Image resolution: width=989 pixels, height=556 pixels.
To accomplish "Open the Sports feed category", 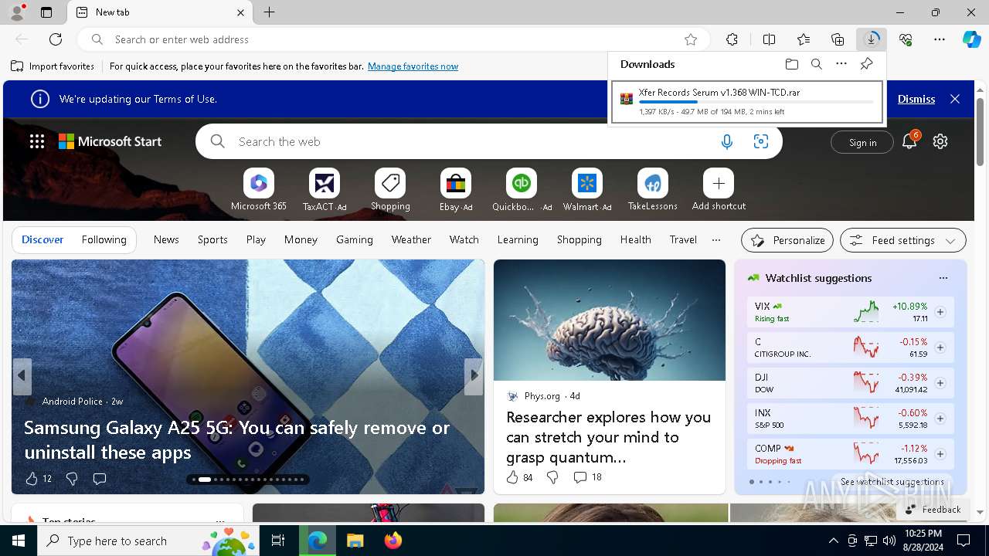I will (x=212, y=239).
